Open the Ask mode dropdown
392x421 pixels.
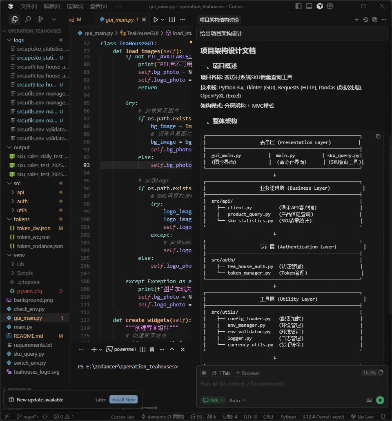tap(213, 400)
